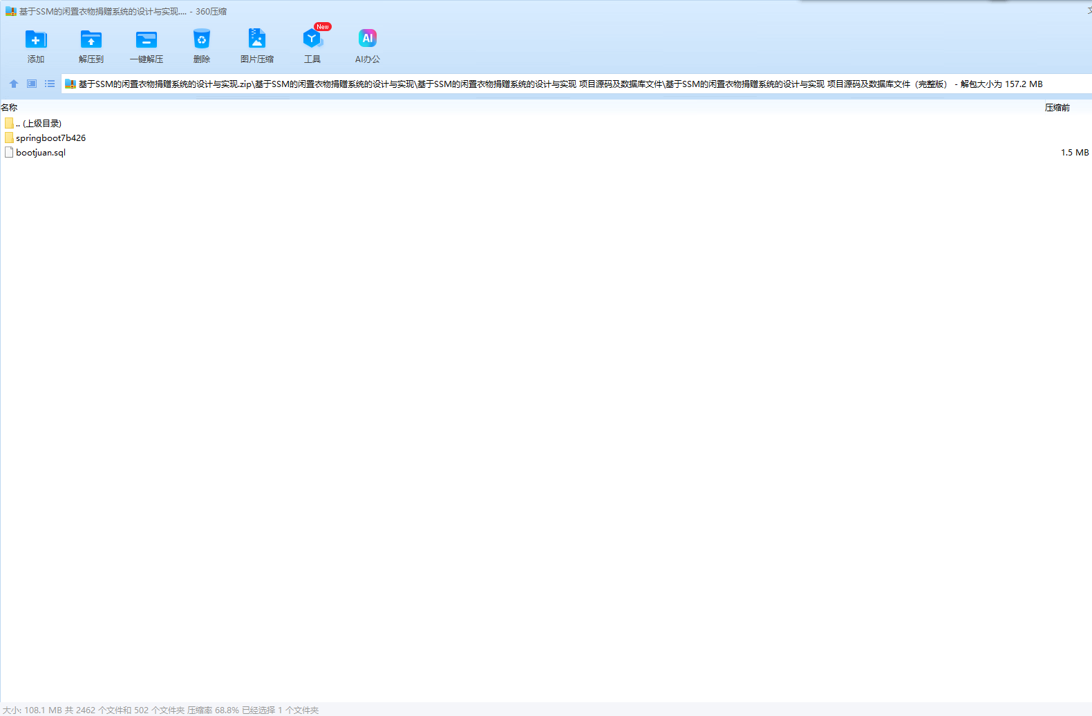Click the archive icon in the path bar
The height and width of the screenshot is (716, 1092).
70,84
